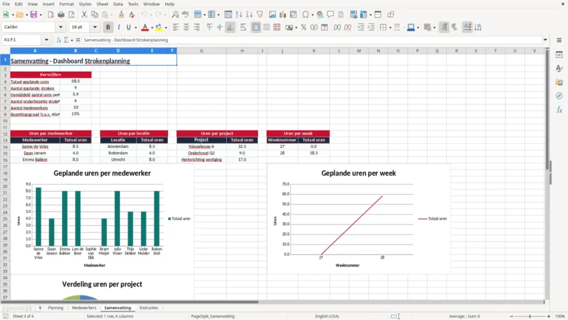
Task: Toggle Align Bottom vertical alignment
Action: [x=230, y=27]
